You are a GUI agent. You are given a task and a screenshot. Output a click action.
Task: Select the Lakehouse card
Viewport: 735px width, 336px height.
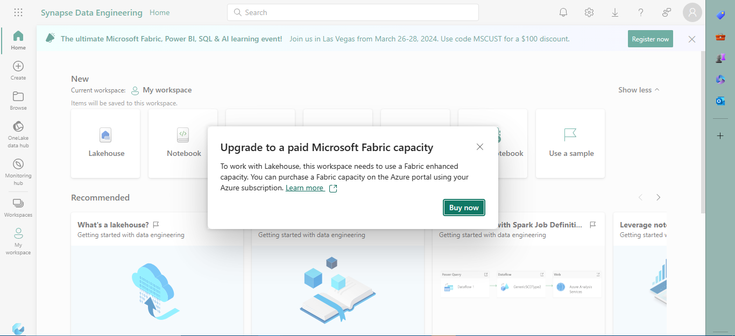tap(105, 144)
